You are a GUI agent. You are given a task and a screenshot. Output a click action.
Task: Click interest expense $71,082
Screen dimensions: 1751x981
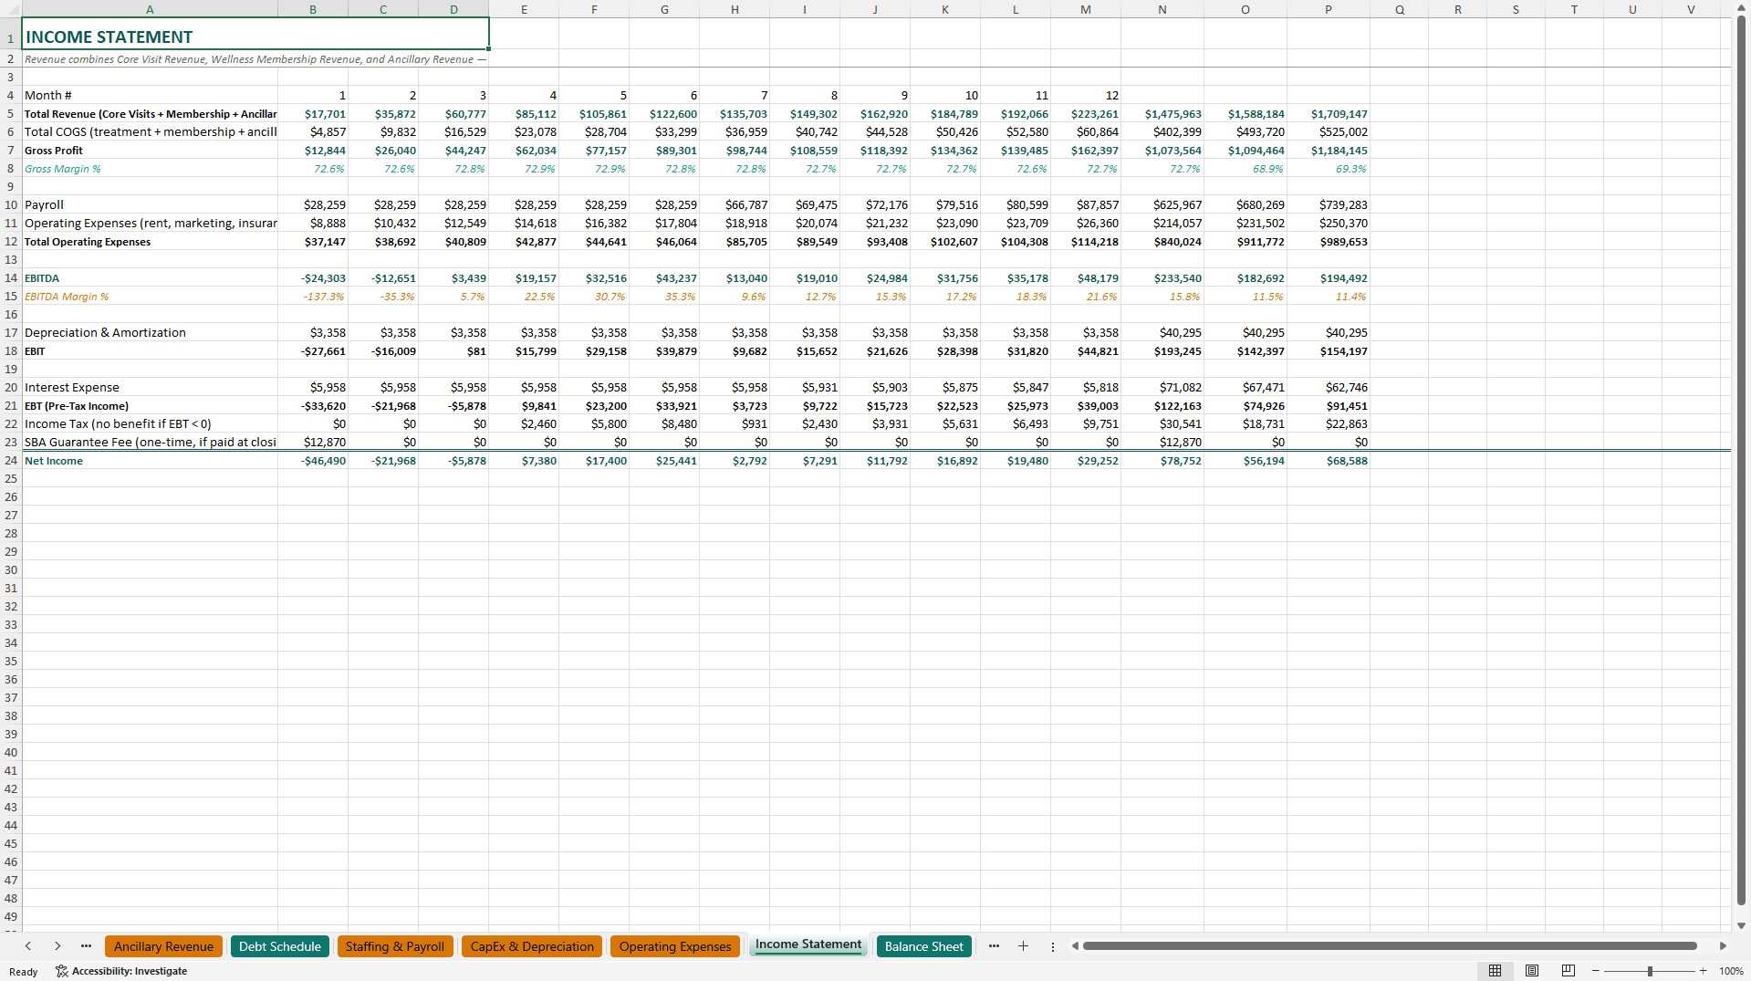pos(1162,388)
